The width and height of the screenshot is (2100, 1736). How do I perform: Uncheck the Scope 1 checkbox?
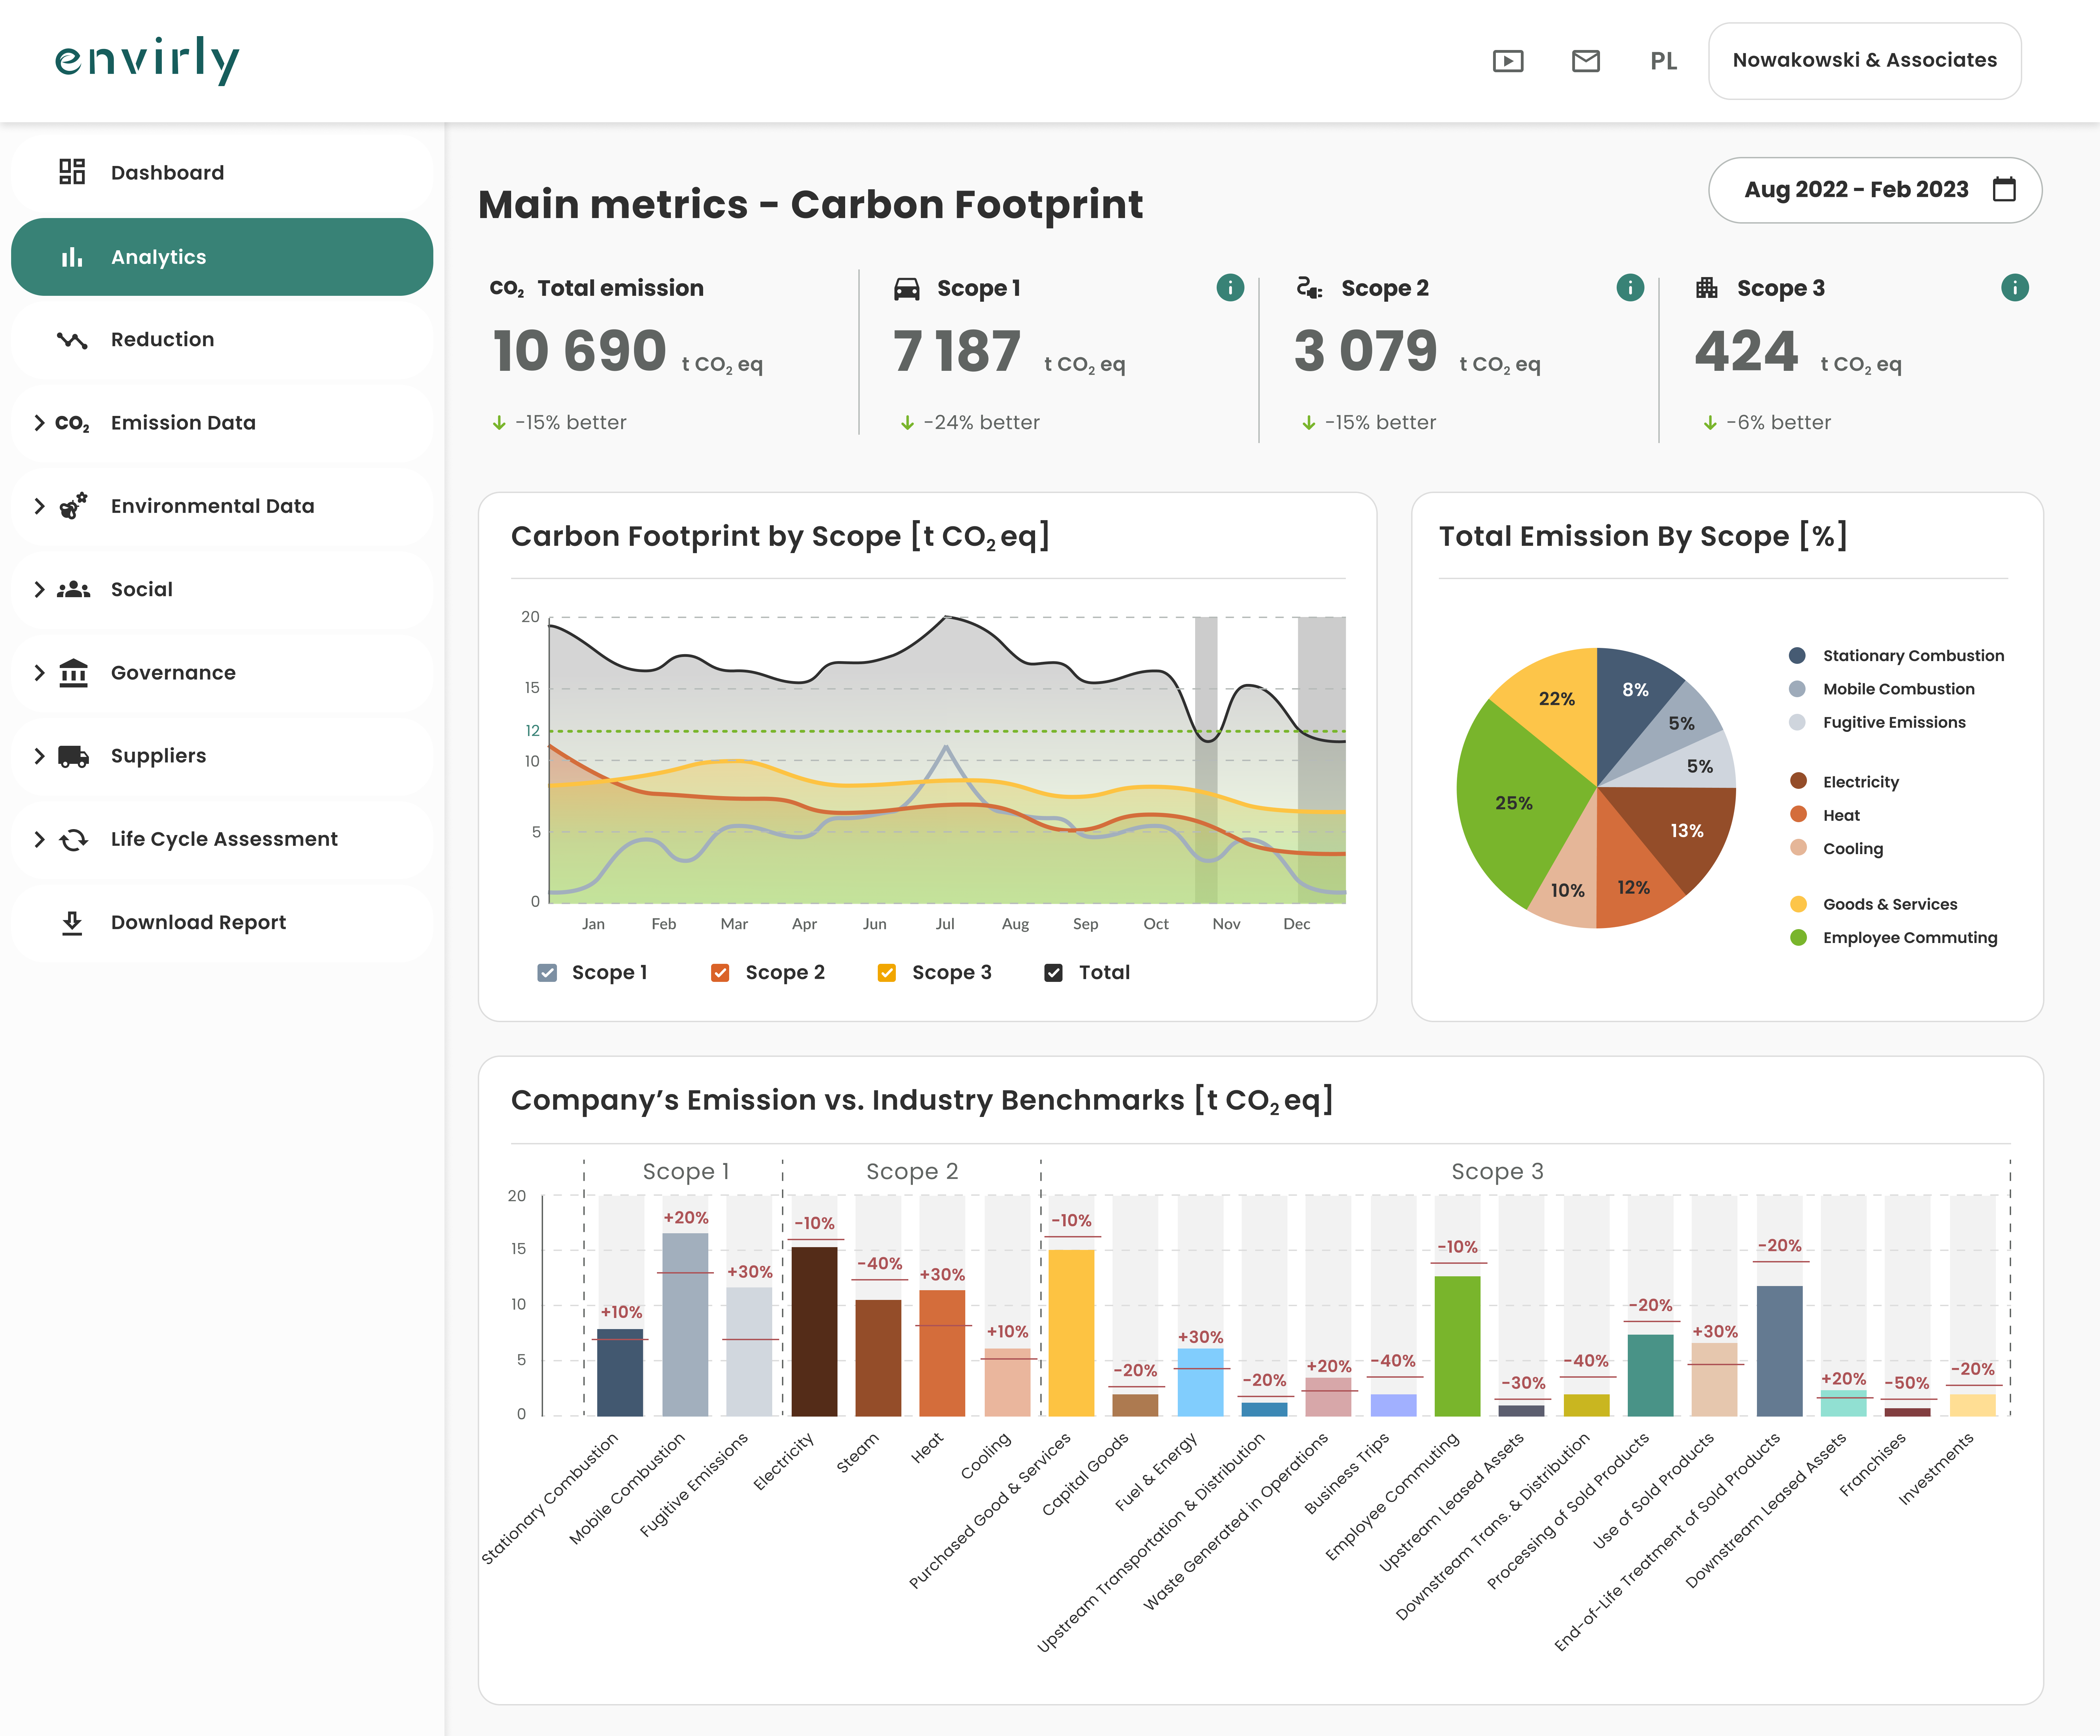[x=547, y=972]
